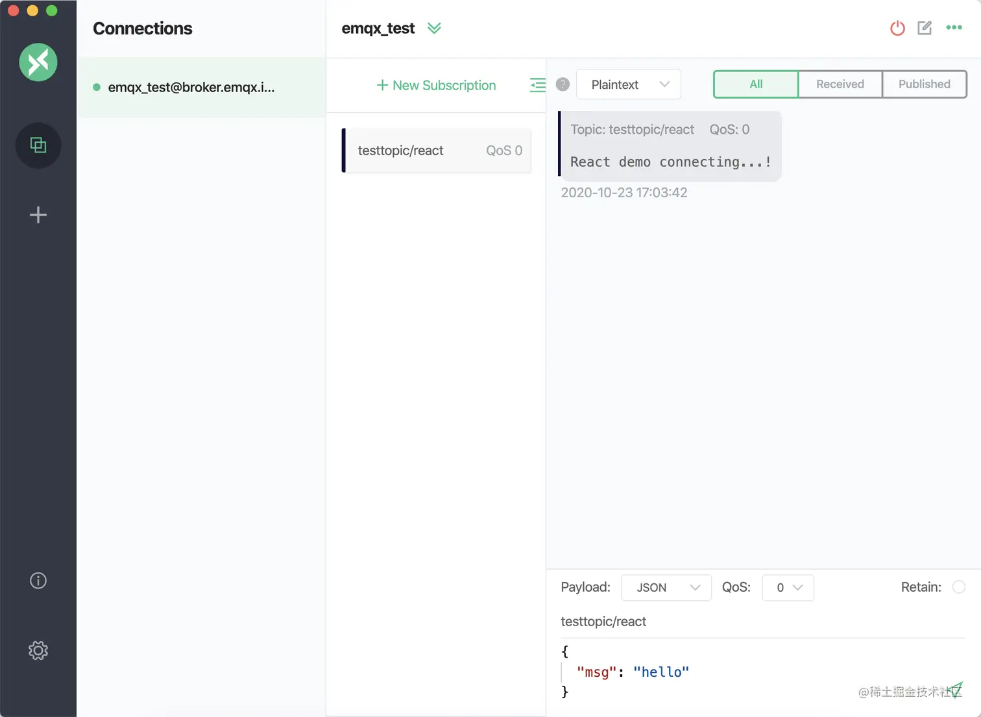
Task: Send message with the paper plane icon
Action: 955,689
